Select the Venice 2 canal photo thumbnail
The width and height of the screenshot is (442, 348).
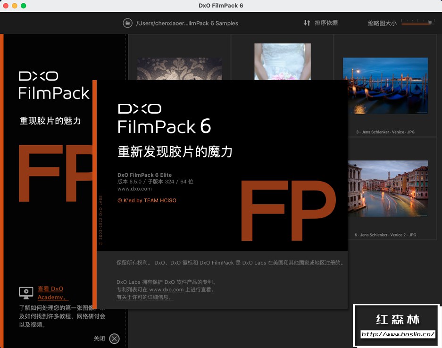(x=388, y=189)
